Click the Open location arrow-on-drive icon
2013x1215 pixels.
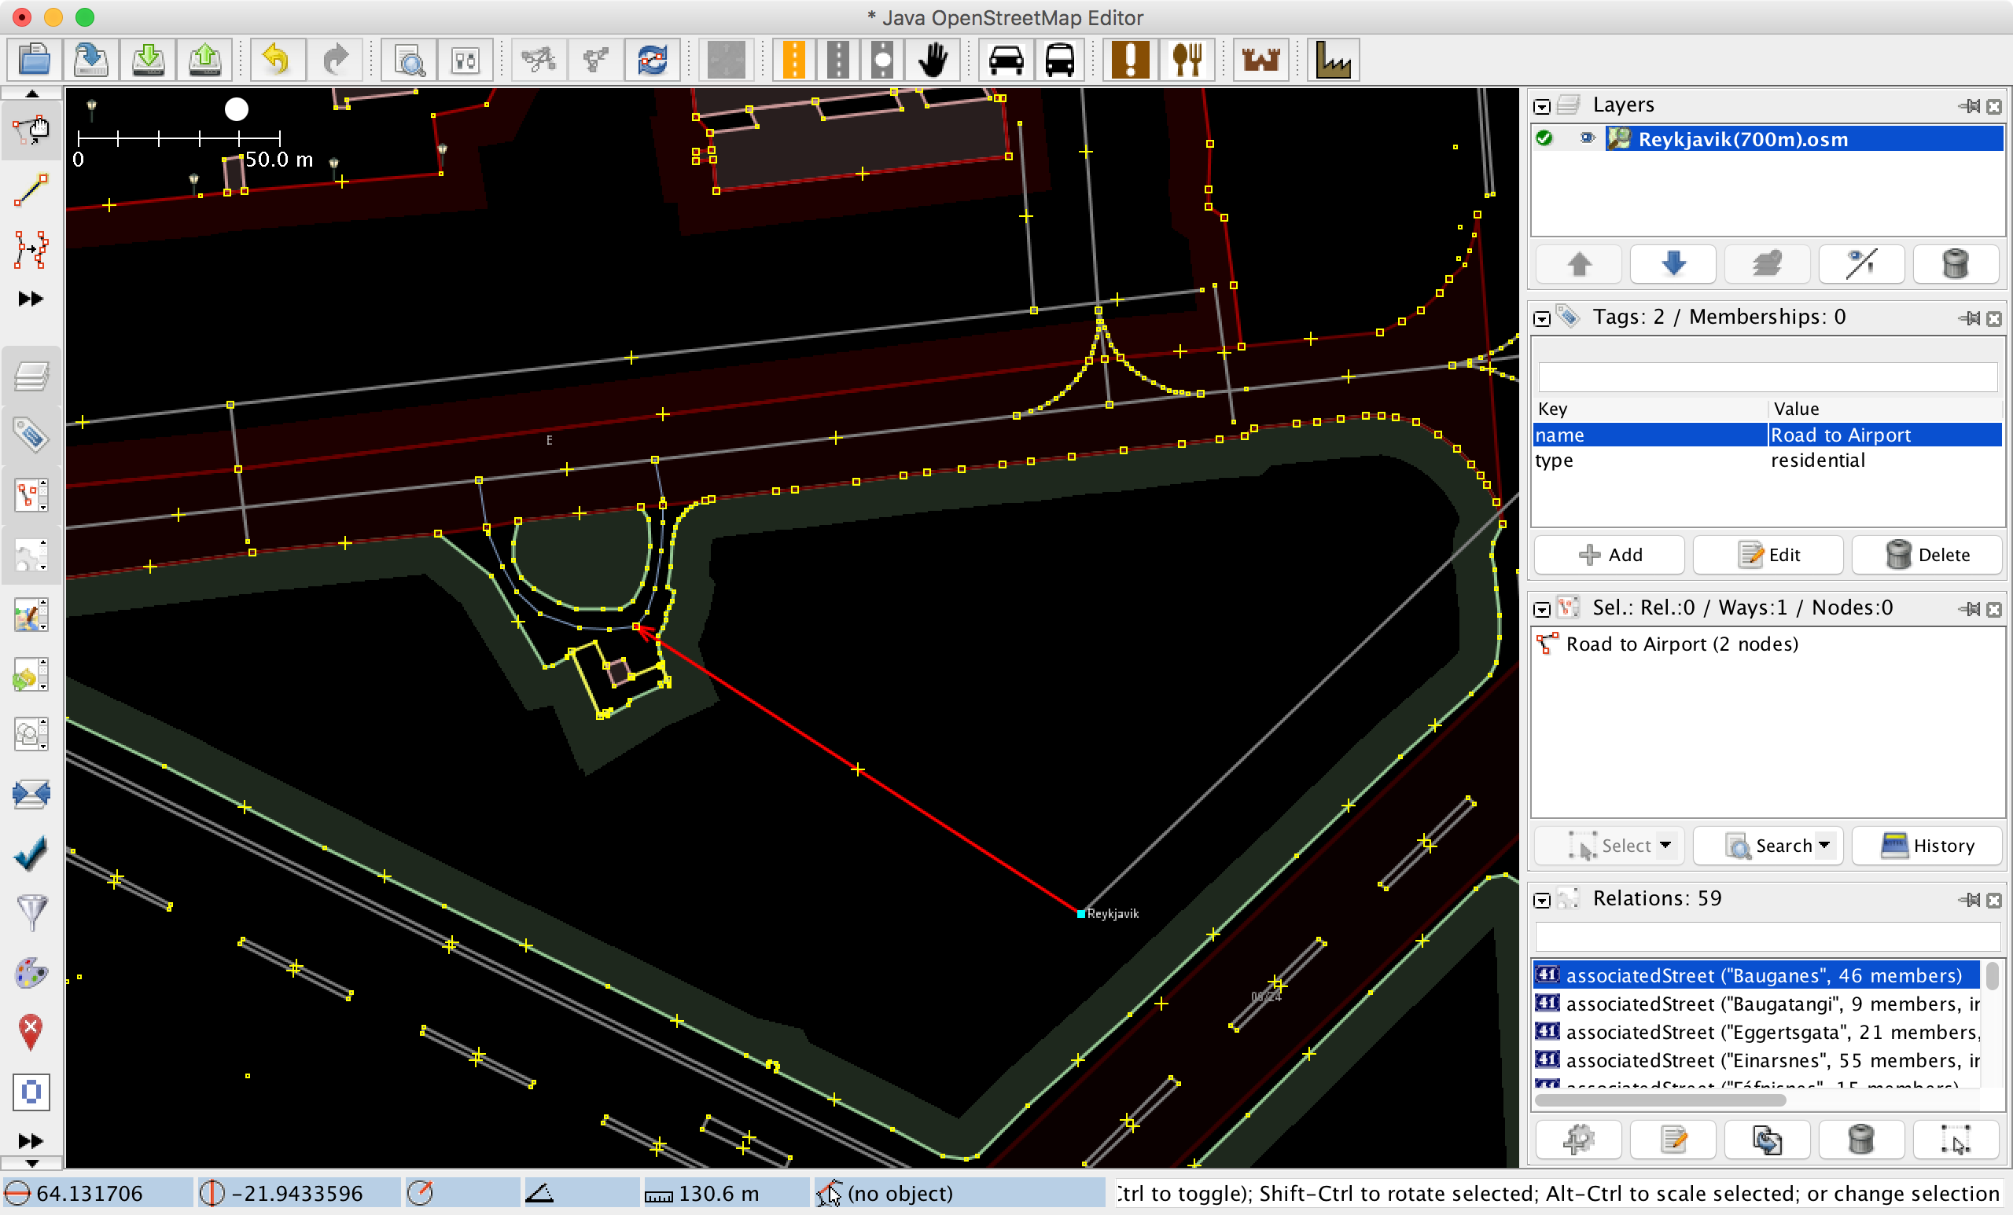pos(90,60)
